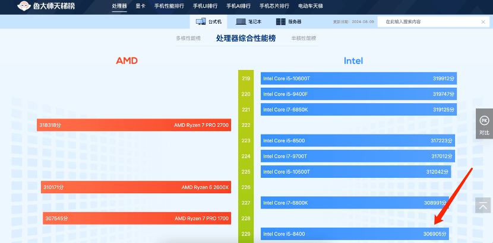Click the PK 对比 compare icon
The height and width of the screenshot is (243, 493).
(x=484, y=120)
